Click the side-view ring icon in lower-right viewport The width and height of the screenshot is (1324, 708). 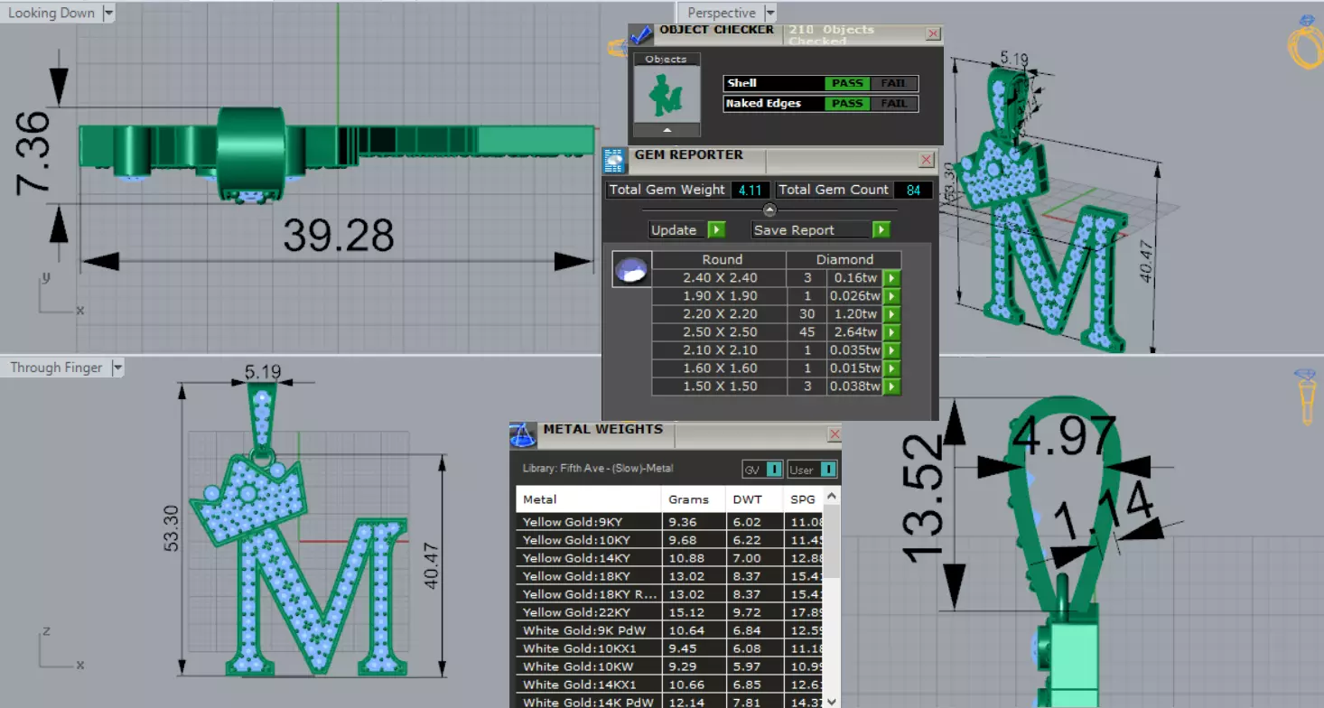click(1306, 396)
